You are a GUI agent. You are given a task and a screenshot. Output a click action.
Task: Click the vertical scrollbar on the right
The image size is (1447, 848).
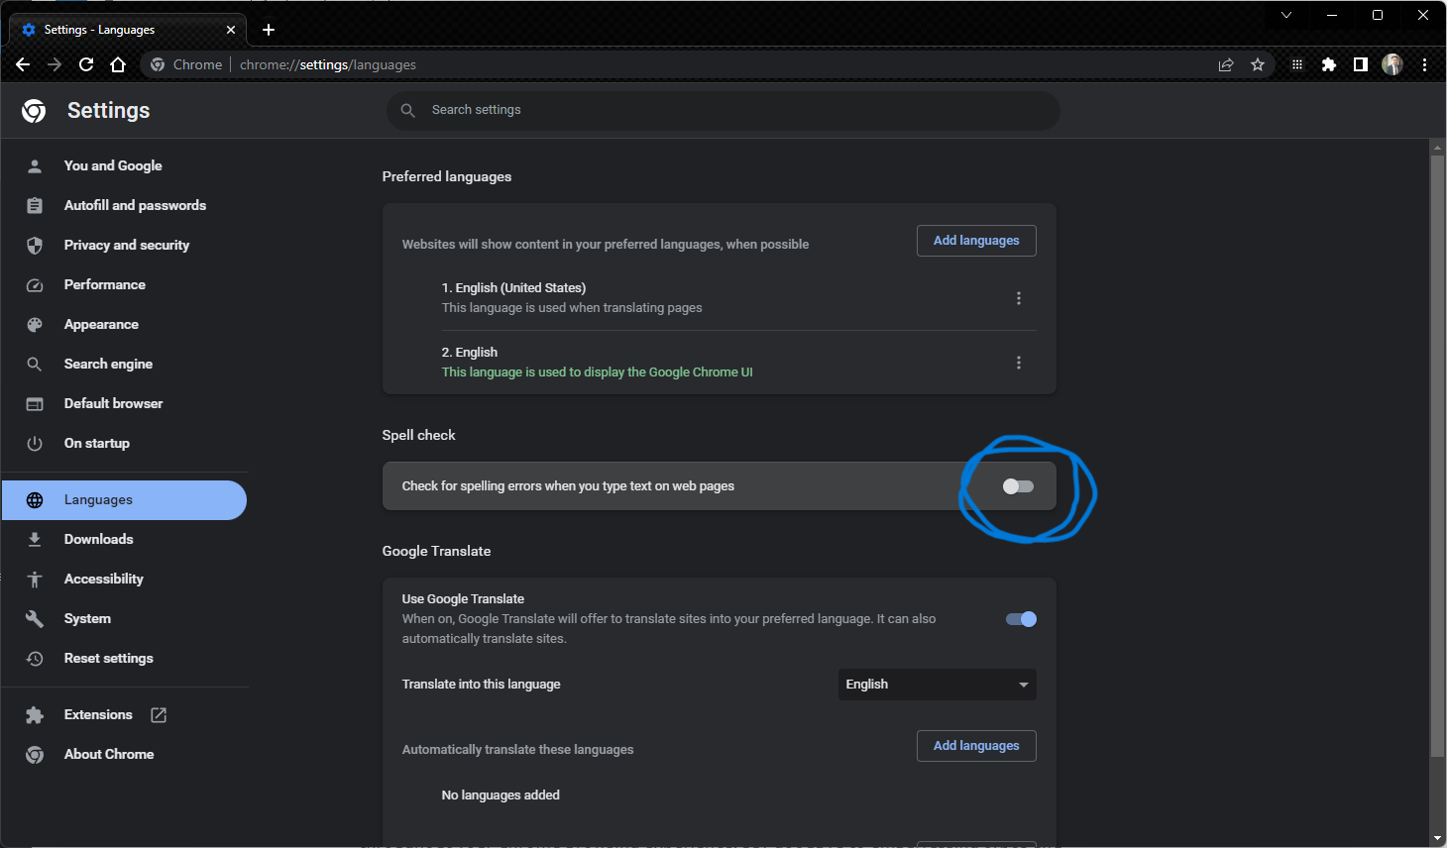(x=1437, y=456)
